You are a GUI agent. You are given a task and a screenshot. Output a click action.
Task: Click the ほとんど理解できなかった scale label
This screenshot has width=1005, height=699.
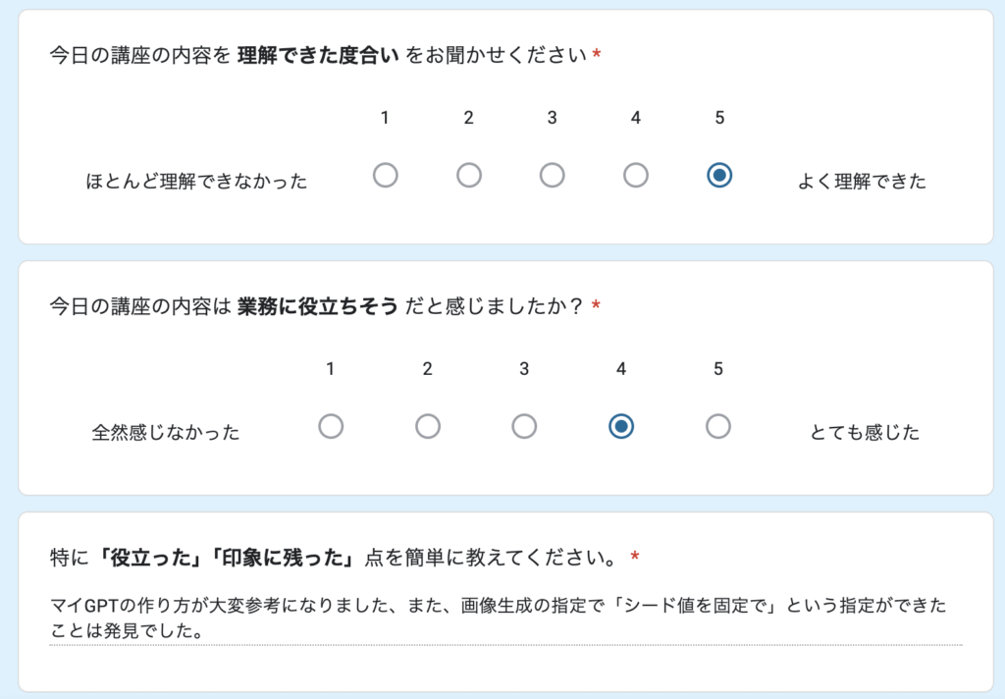pyautogui.click(x=196, y=182)
